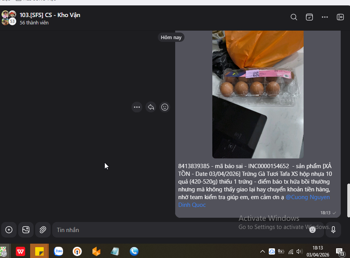Click the 18:13 message timestamp
This screenshot has width=350, height=258.
[325, 213]
